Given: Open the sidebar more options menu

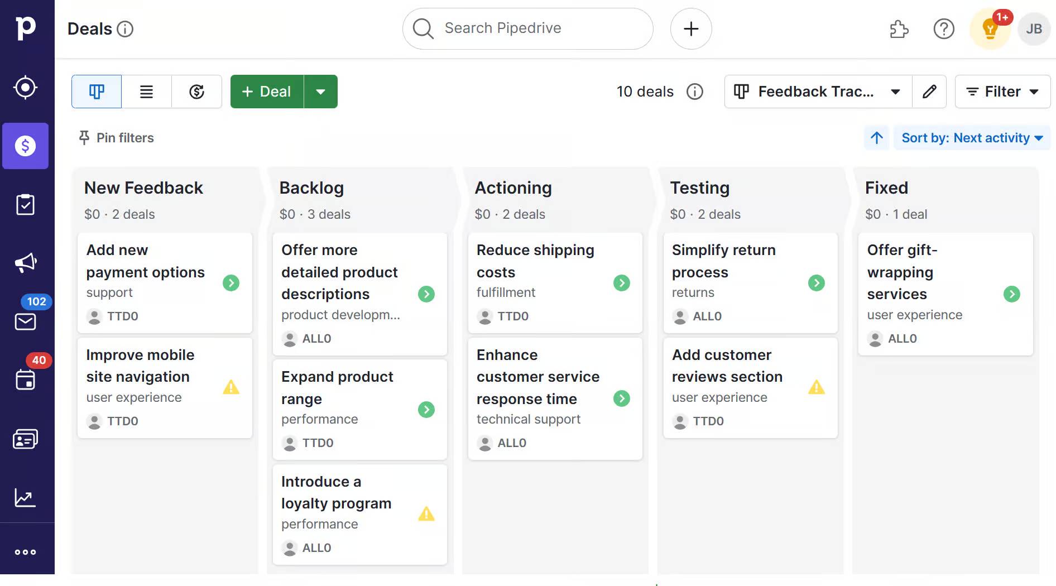Looking at the screenshot, I should click(x=26, y=552).
